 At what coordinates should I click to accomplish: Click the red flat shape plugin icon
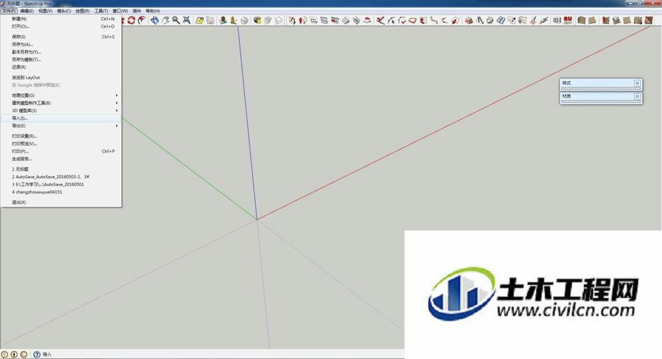(x=412, y=21)
